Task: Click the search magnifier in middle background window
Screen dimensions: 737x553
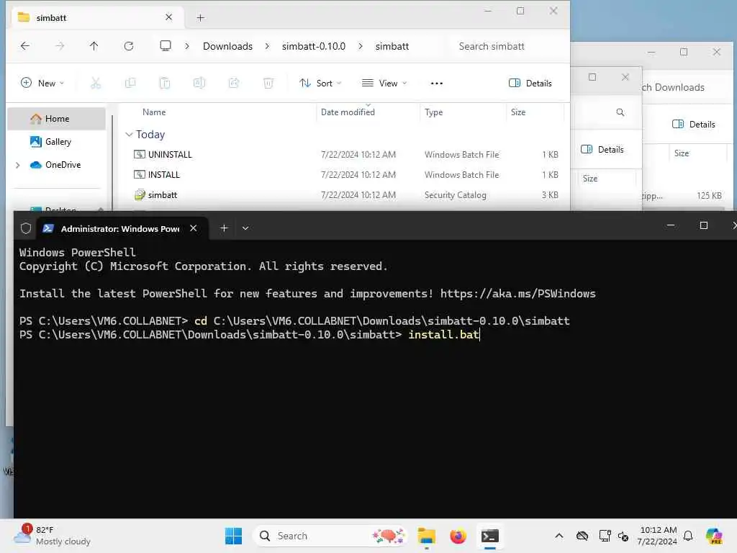Action: tap(620, 112)
